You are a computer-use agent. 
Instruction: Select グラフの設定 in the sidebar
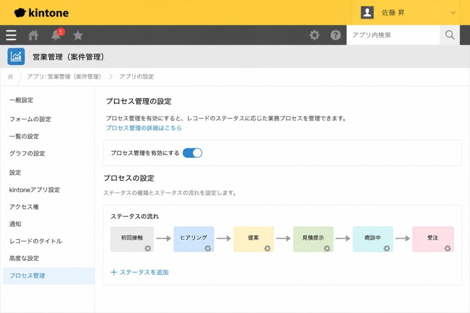[x=27, y=154]
